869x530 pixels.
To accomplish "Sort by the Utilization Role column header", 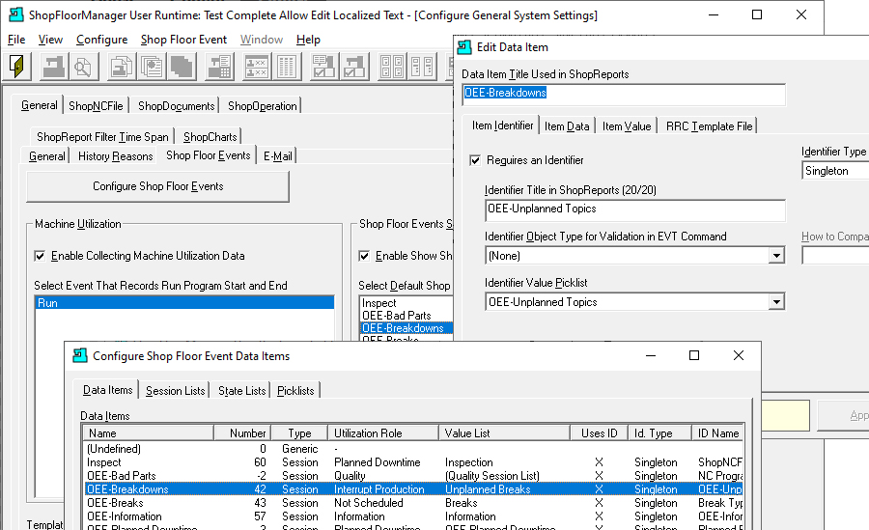I will pyautogui.click(x=383, y=433).
